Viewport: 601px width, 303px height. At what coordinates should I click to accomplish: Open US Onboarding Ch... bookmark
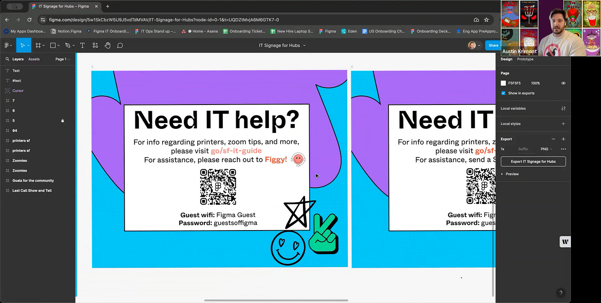[383, 31]
